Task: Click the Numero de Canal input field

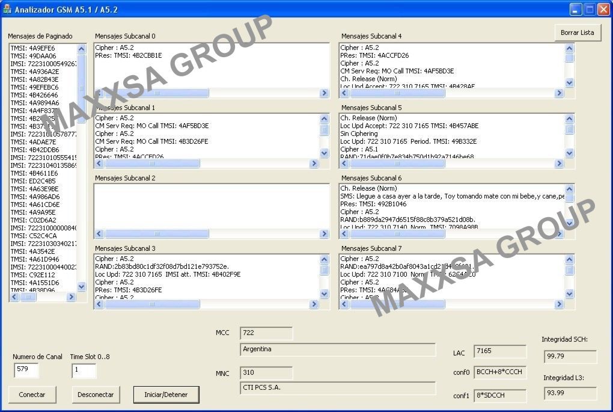Action: (26, 370)
